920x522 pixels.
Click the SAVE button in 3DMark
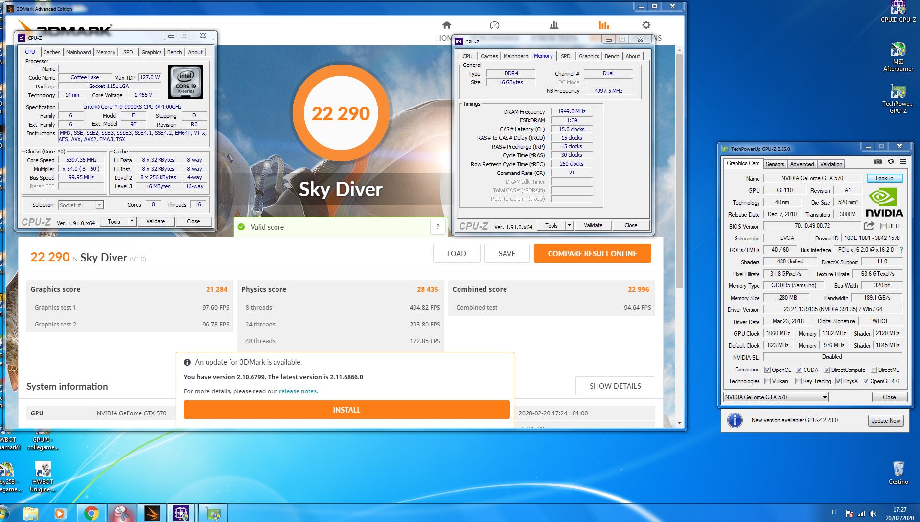(x=507, y=253)
